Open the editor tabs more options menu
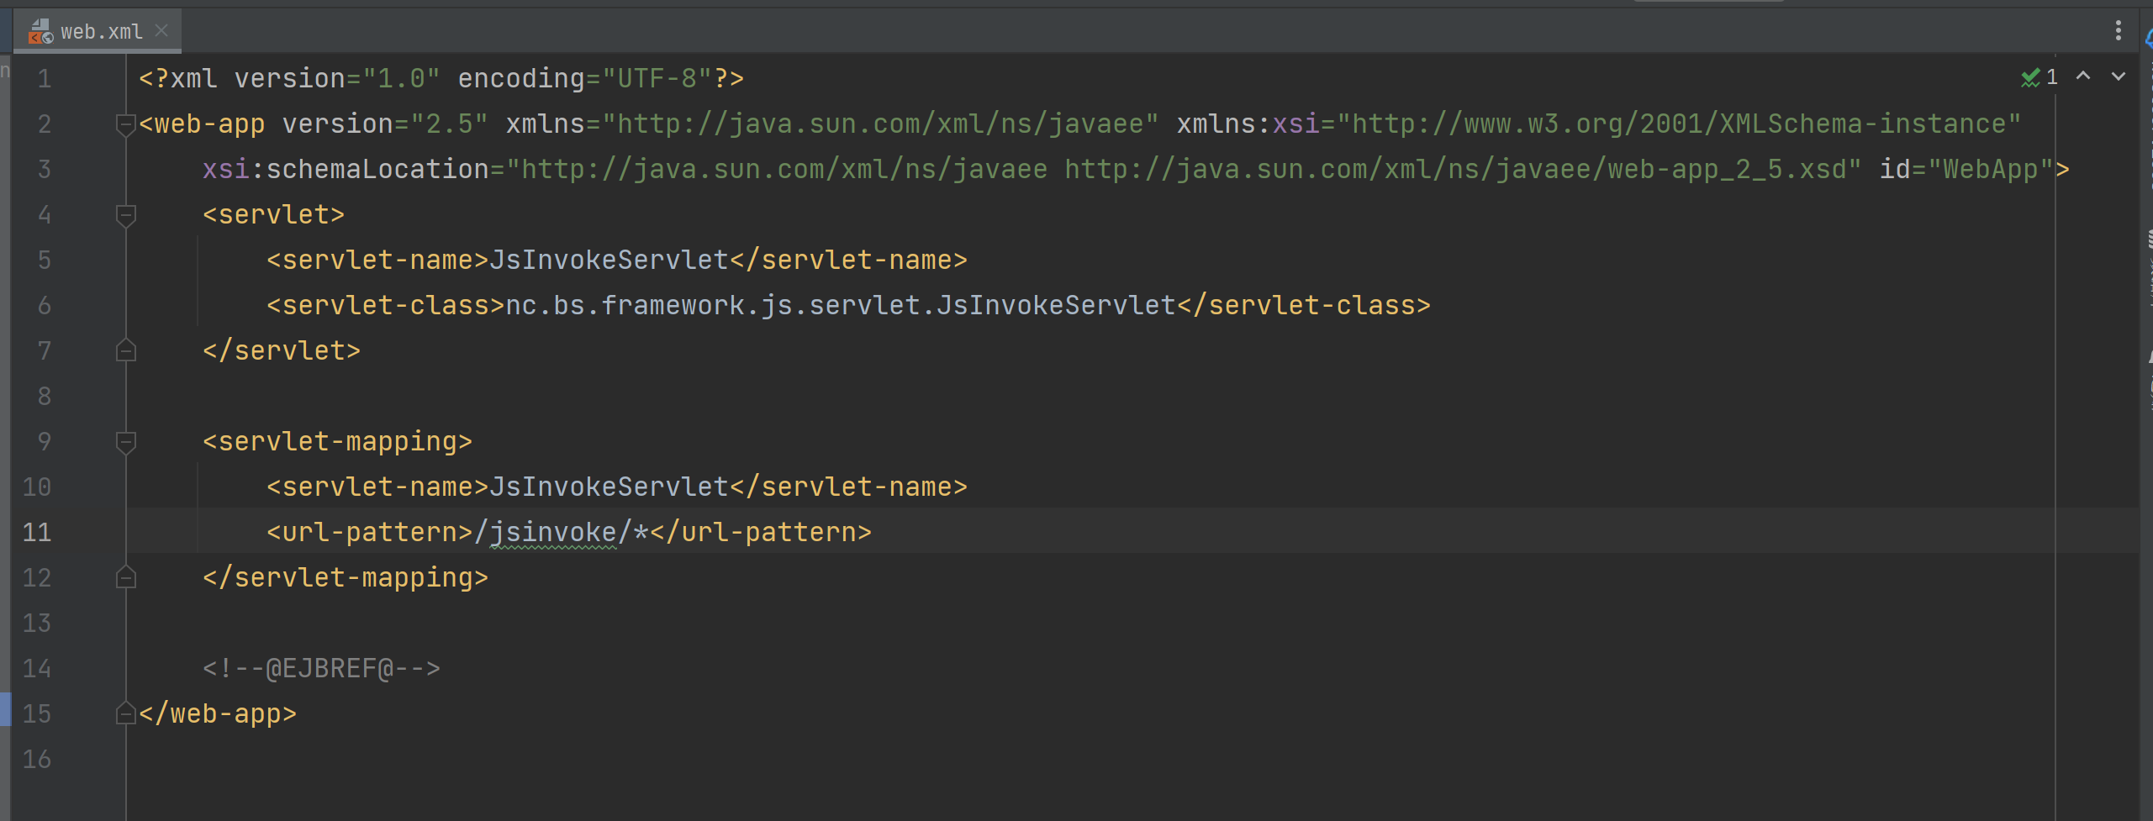This screenshot has width=2153, height=821. tap(2118, 31)
